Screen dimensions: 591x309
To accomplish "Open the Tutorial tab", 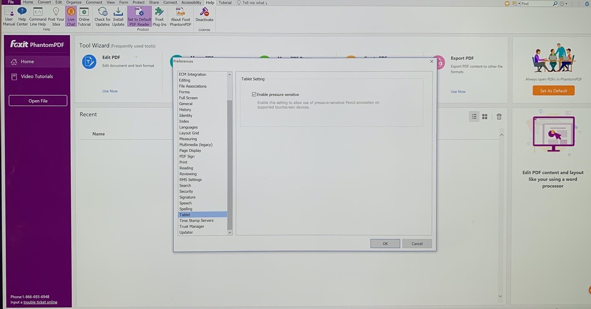I will pos(225,2).
